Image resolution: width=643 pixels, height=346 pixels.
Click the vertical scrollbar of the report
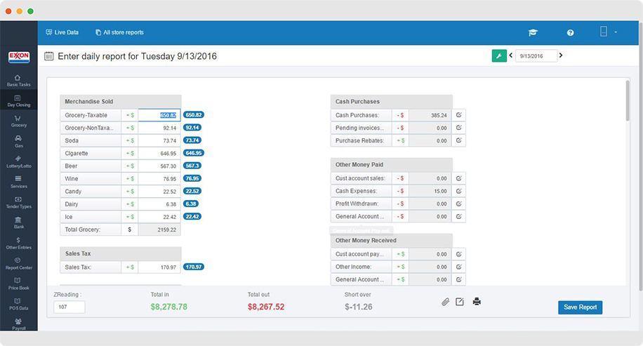[627, 102]
